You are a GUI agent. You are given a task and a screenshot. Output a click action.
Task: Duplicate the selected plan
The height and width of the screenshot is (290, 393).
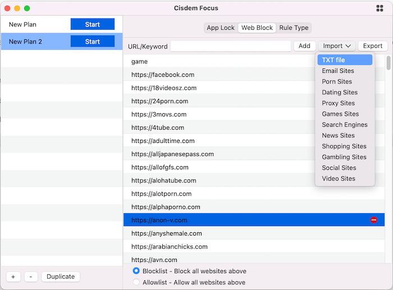[x=61, y=277]
